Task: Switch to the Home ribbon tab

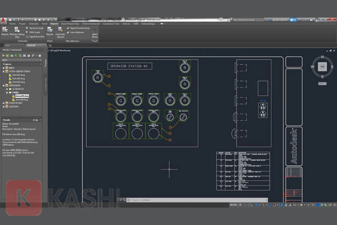Action: pyautogui.click(x=12, y=24)
